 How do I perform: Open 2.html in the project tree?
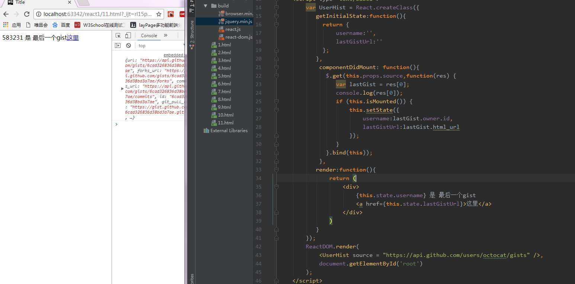[221, 52]
